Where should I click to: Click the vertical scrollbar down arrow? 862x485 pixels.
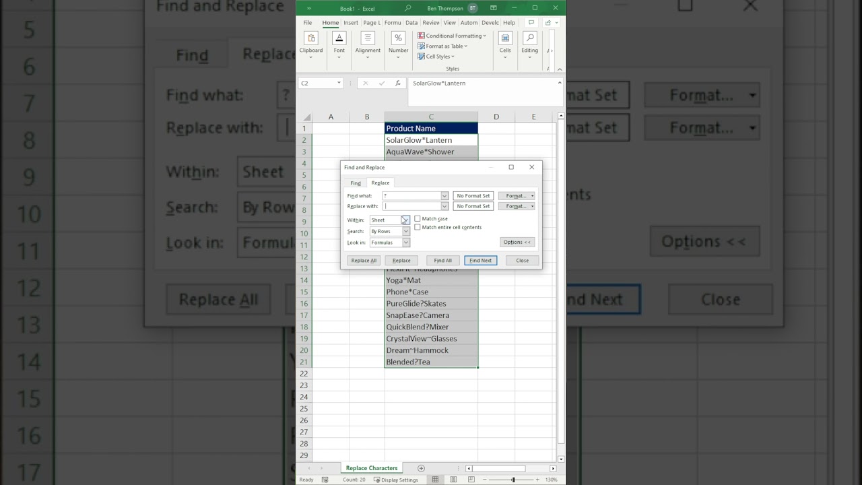560,459
